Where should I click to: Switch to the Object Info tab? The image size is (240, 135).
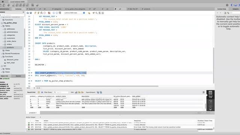click(4, 76)
